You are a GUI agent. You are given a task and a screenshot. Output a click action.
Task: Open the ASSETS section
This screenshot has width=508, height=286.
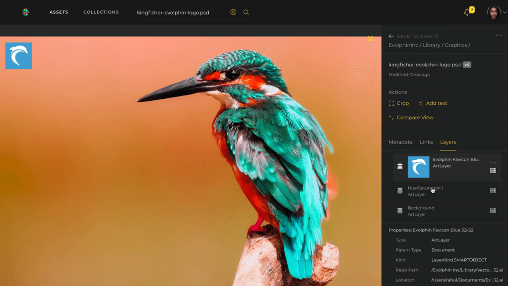pos(59,12)
